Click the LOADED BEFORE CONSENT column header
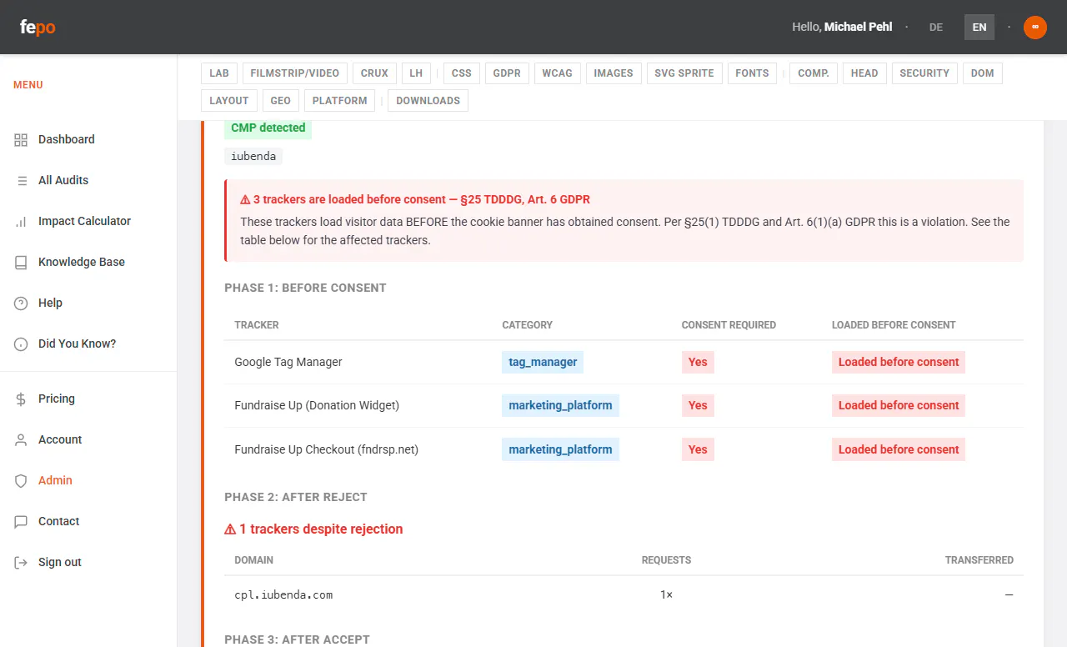 (x=894, y=325)
